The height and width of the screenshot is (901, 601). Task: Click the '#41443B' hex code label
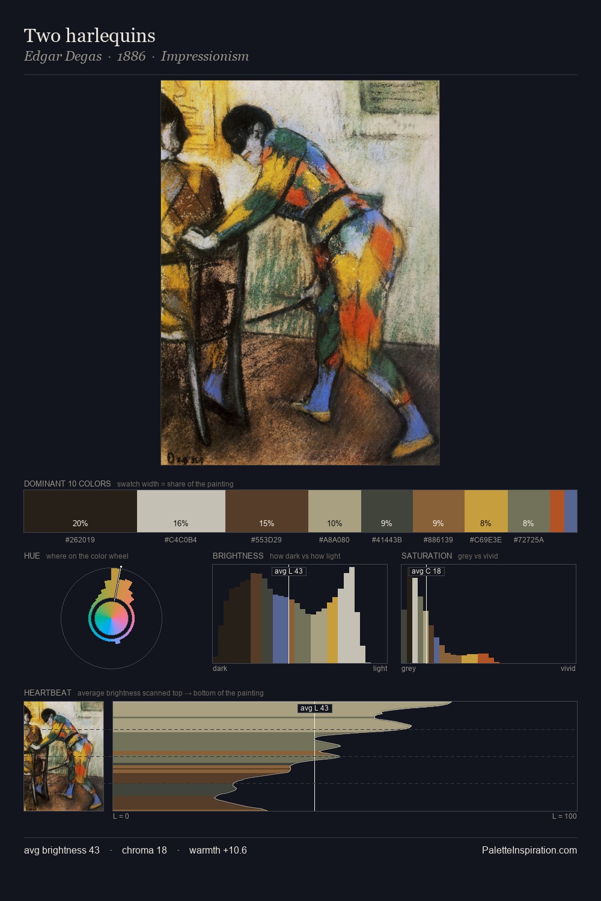(387, 540)
